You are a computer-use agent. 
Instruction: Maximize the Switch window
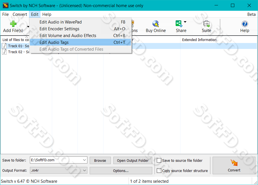pyautogui.click(x=233, y=5)
